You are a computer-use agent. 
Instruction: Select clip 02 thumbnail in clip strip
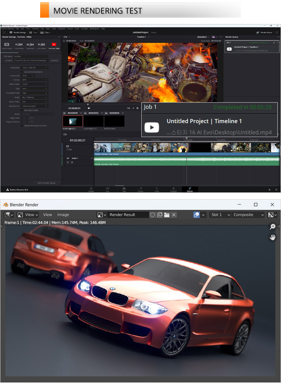[94, 121]
